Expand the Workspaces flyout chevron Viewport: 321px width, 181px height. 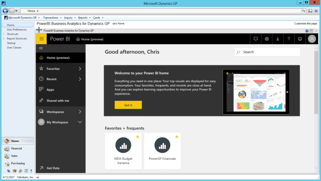pos(80,112)
